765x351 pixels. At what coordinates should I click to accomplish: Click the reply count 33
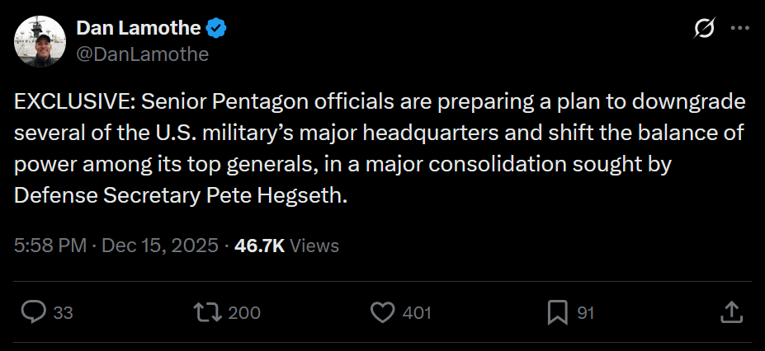(64, 313)
